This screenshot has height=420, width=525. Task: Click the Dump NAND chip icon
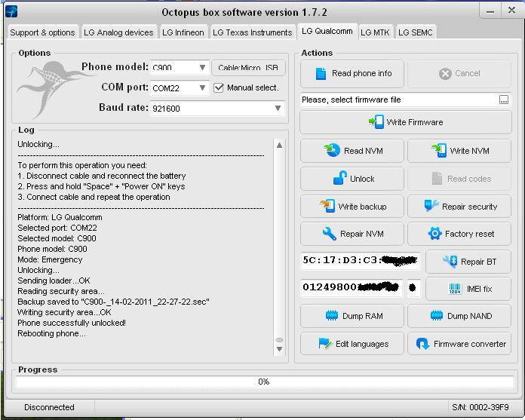click(436, 316)
